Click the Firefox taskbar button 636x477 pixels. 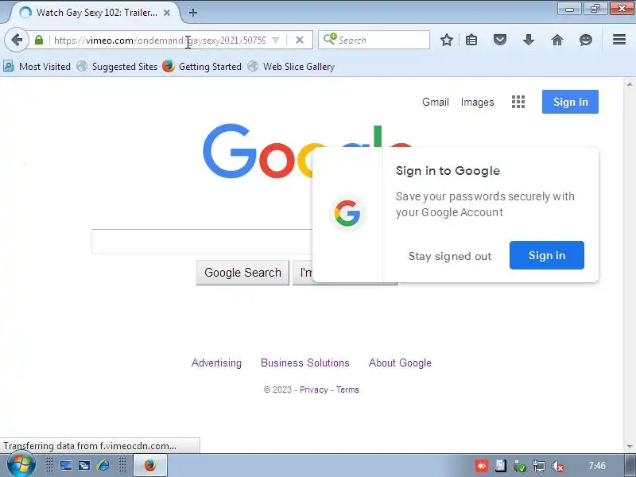point(150,465)
